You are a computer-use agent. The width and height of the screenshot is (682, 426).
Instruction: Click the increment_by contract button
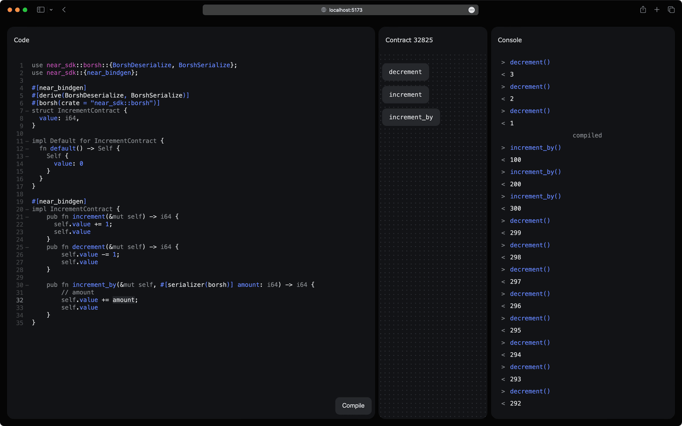point(411,117)
